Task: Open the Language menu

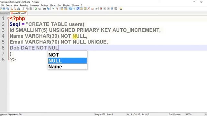Action: pos(35,5)
